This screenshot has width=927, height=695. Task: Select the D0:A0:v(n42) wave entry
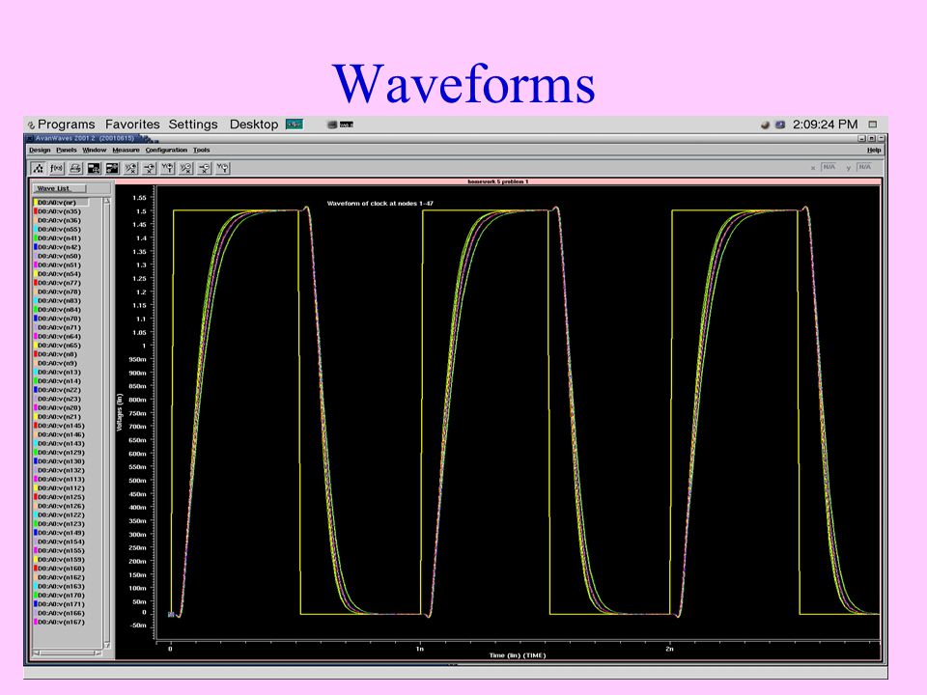pos(59,247)
